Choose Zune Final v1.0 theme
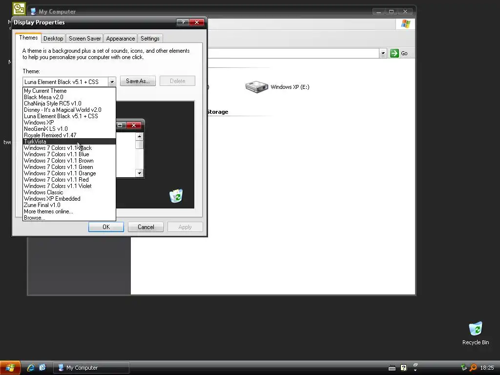This screenshot has width=500, height=375. click(69, 205)
